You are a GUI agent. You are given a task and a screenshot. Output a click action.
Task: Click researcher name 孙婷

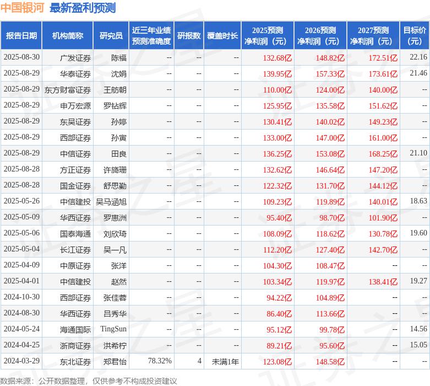[119, 122]
